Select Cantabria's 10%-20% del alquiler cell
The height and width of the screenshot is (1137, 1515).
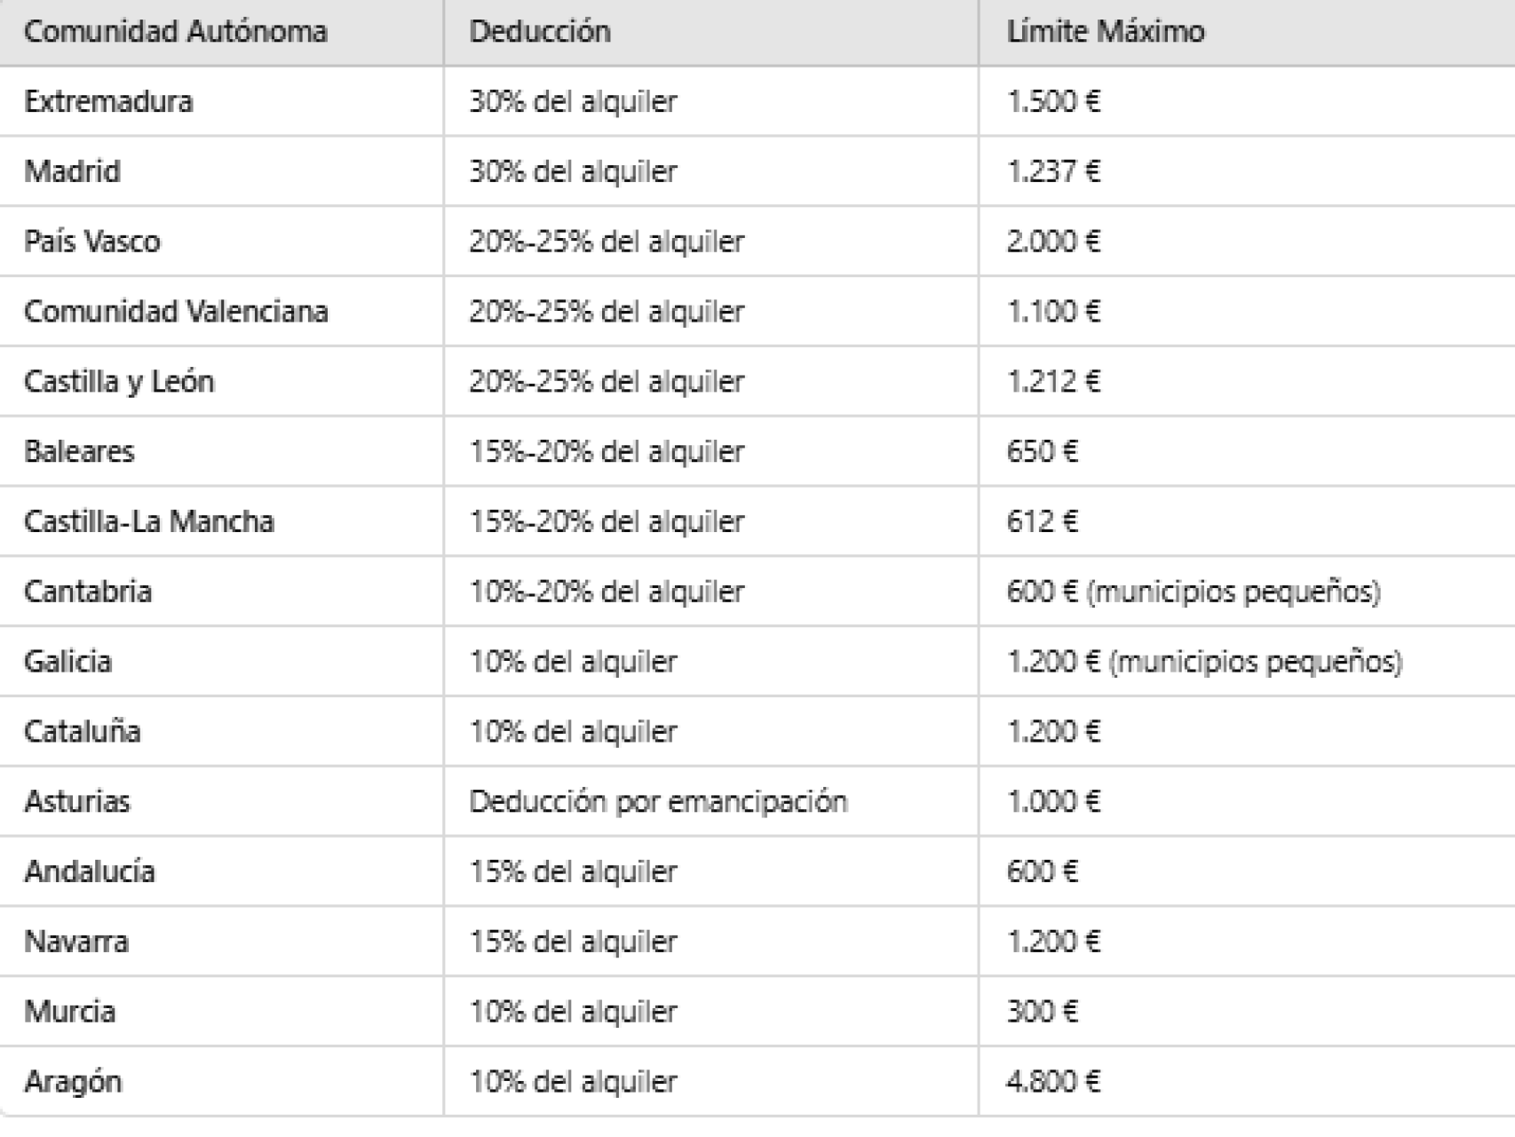(x=607, y=592)
